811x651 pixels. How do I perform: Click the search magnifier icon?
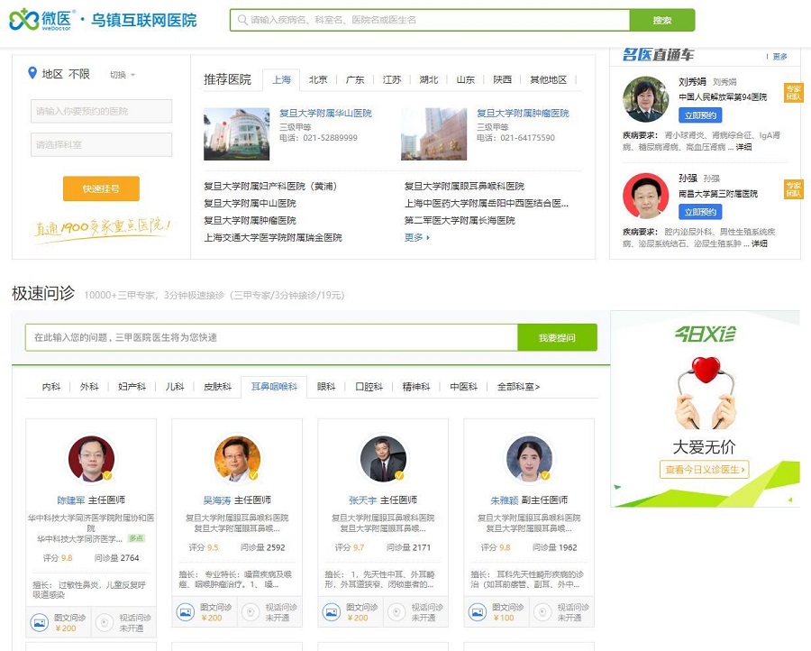pyautogui.click(x=242, y=20)
